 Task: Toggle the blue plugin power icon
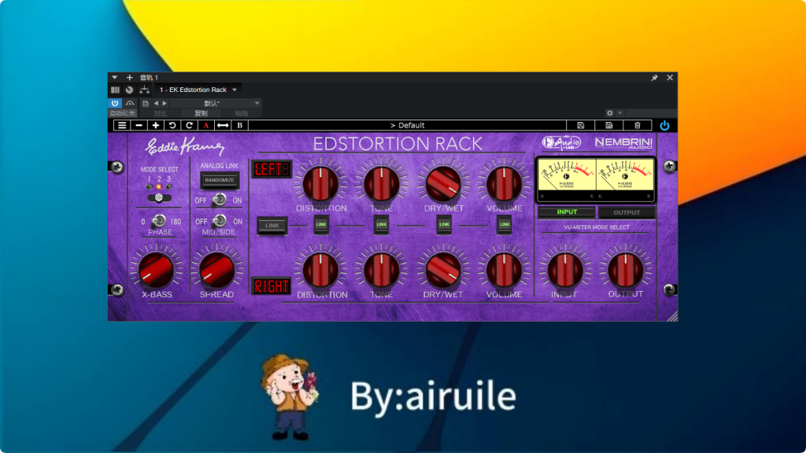[664, 125]
